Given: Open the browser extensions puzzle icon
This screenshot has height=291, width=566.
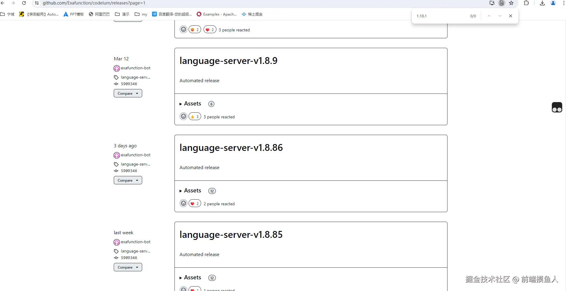Looking at the screenshot, I should click(x=526, y=3).
